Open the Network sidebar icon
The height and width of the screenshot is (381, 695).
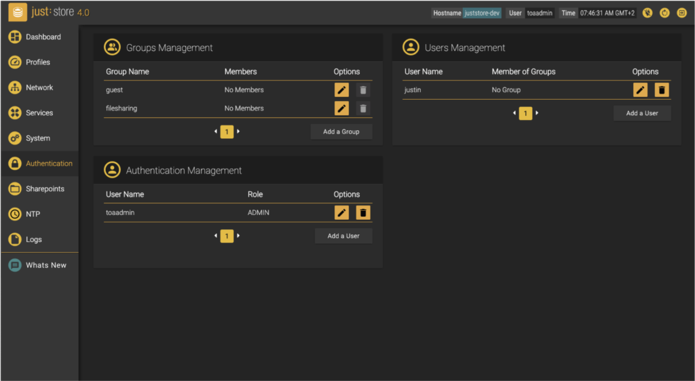click(15, 87)
